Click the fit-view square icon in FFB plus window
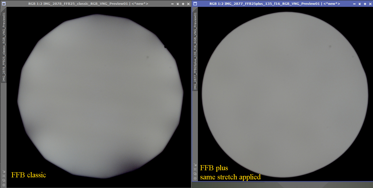373x188 pixels. (x=195, y=169)
